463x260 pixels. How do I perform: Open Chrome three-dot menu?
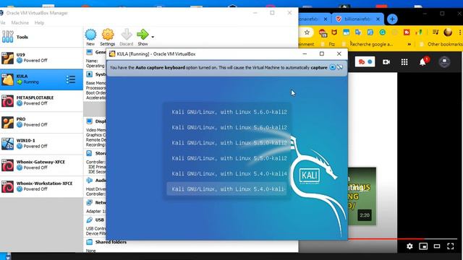460,32
